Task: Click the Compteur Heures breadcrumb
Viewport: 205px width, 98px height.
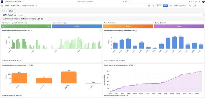Action: coord(28,6)
